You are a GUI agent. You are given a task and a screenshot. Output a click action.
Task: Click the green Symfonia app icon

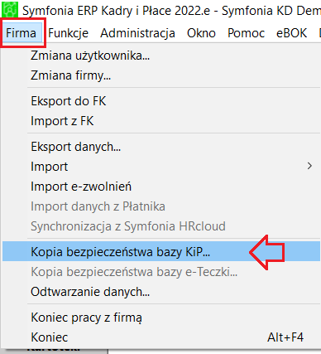tap(10, 9)
